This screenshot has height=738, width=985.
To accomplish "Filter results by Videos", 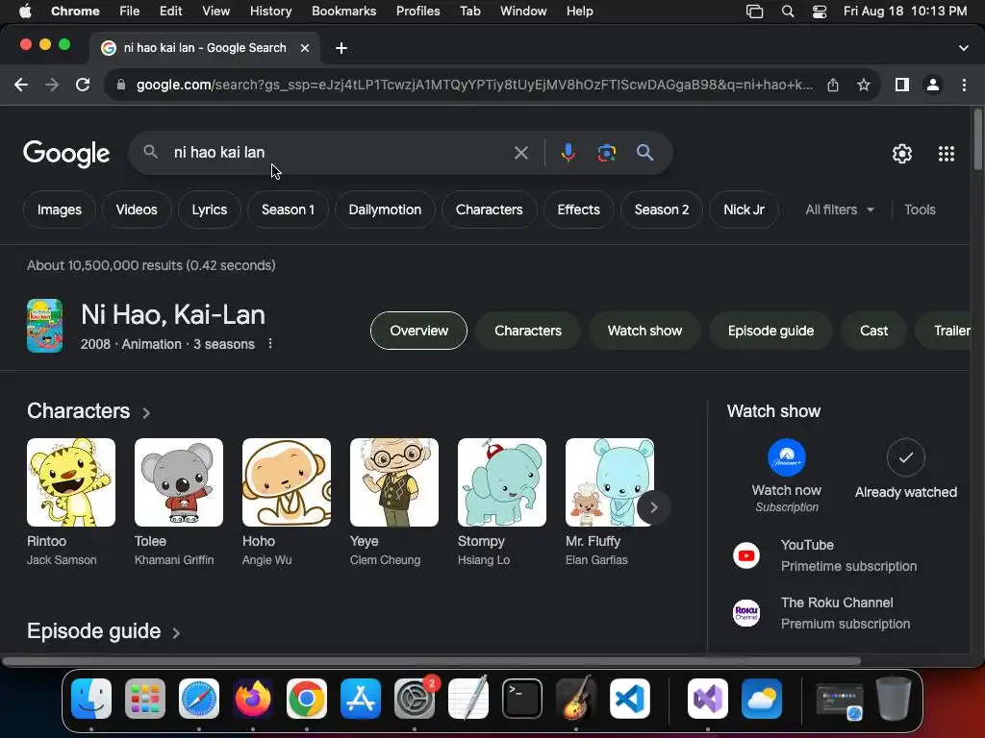I will tap(137, 209).
